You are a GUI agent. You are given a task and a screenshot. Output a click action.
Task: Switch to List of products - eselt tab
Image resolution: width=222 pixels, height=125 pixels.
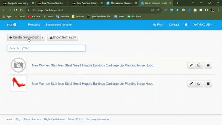(x=156, y=3)
